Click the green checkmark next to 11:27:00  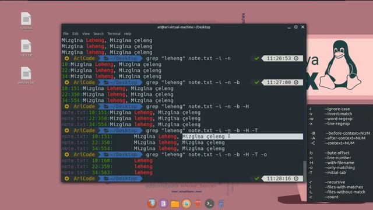pos(256,82)
